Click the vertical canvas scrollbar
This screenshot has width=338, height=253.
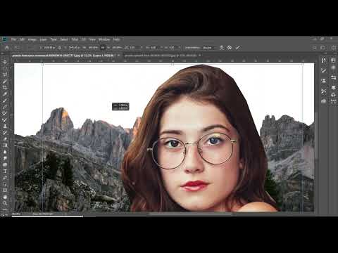[316, 136]
